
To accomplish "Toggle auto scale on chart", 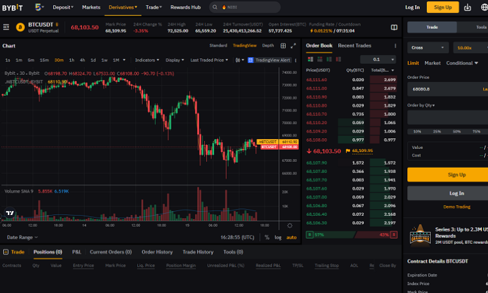I will (x=292, y=237).
